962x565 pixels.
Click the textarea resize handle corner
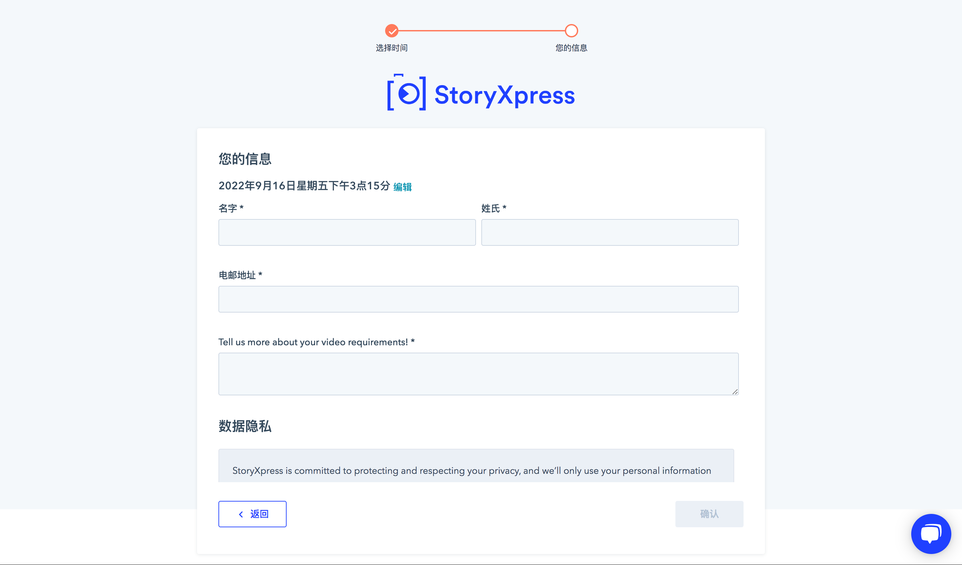[x=735, y=392]
